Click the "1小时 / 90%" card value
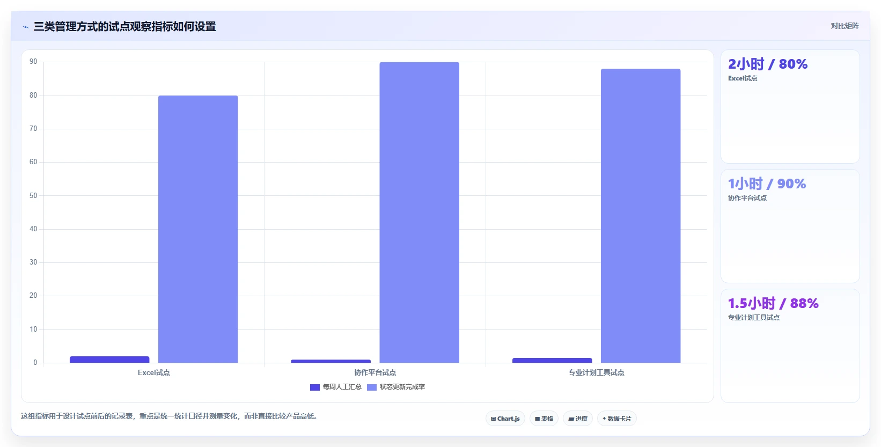 [767, 184]
